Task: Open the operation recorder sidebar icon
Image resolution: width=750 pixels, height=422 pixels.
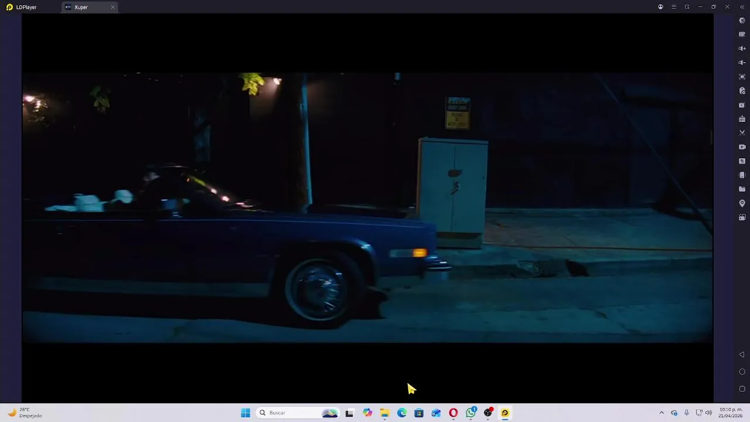Action: tap(742, 91)
